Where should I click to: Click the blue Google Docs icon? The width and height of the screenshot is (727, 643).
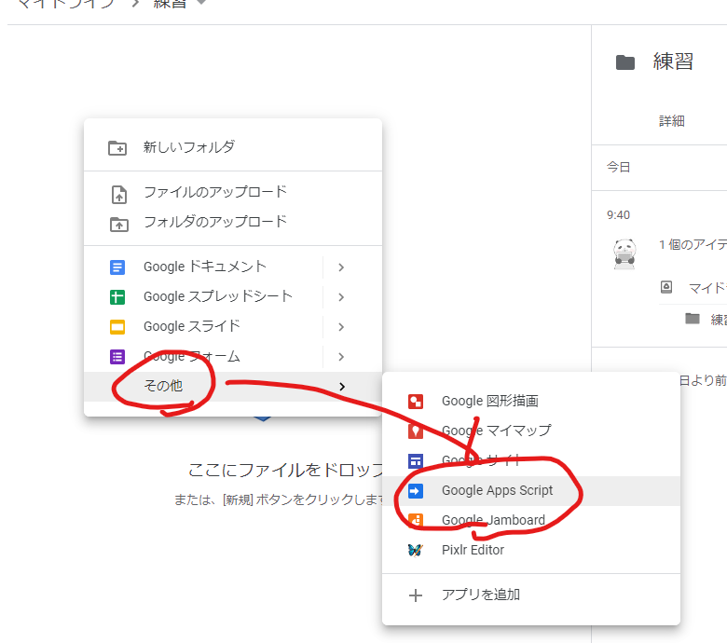pos(117,267)
